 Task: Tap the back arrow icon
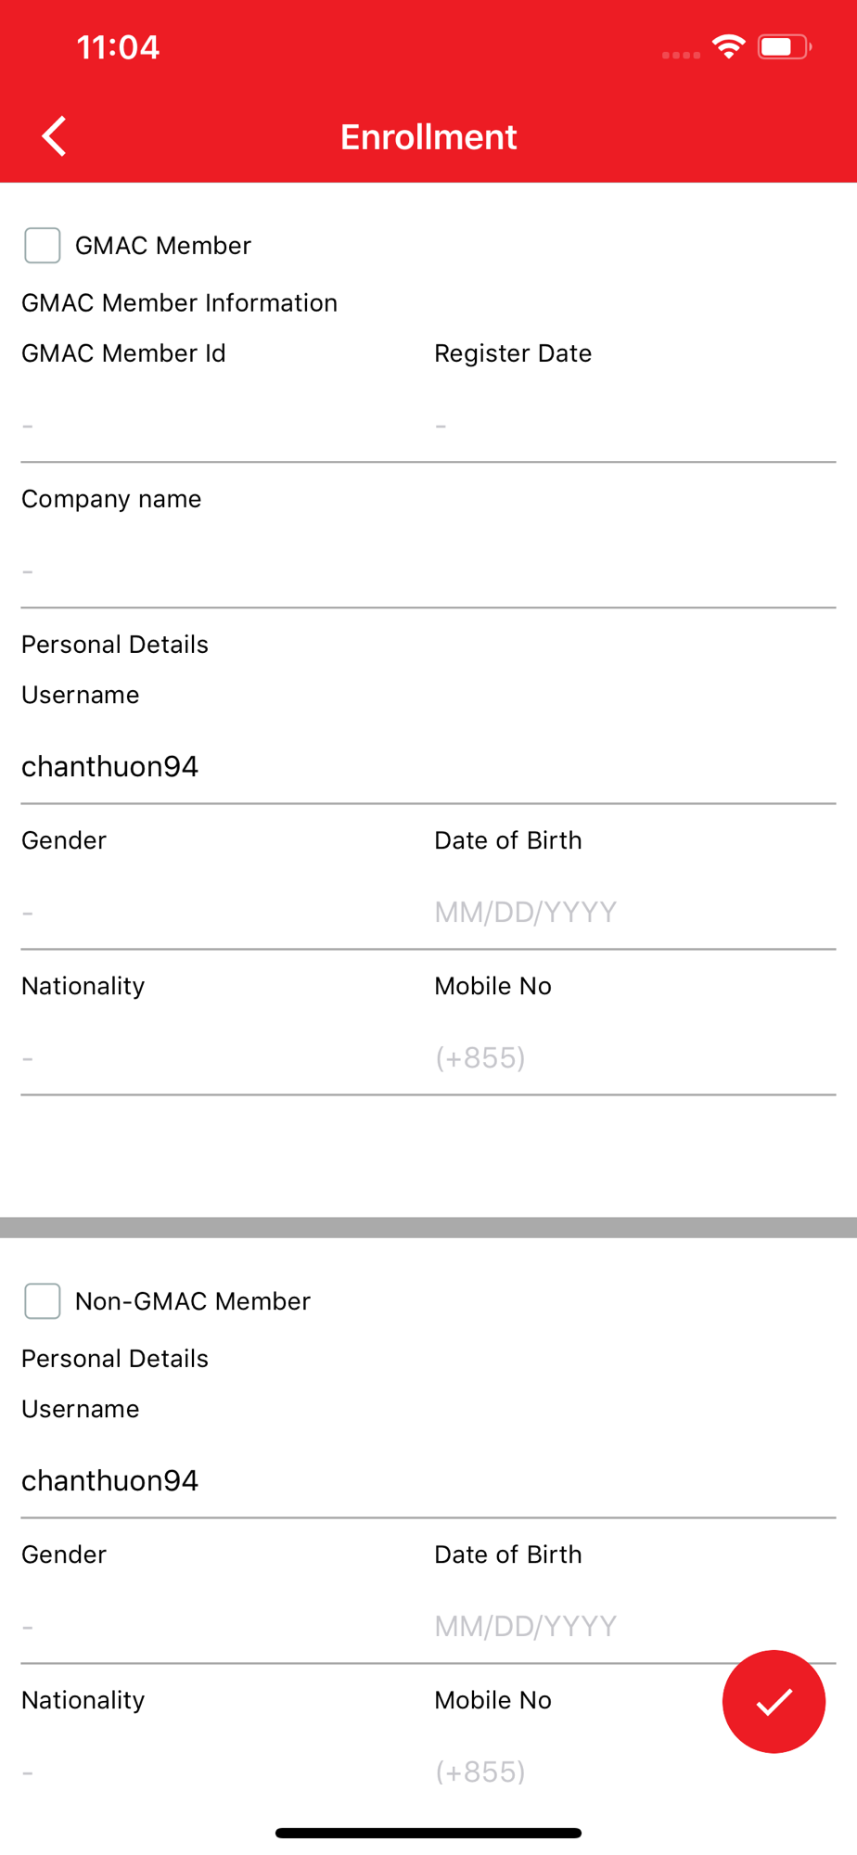pos(55,136)
